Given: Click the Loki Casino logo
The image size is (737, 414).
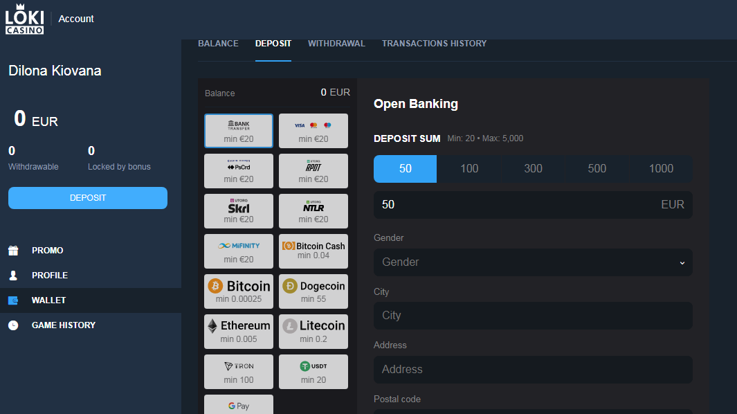Looking at the screenshot, I should click(x=25, y=19).
